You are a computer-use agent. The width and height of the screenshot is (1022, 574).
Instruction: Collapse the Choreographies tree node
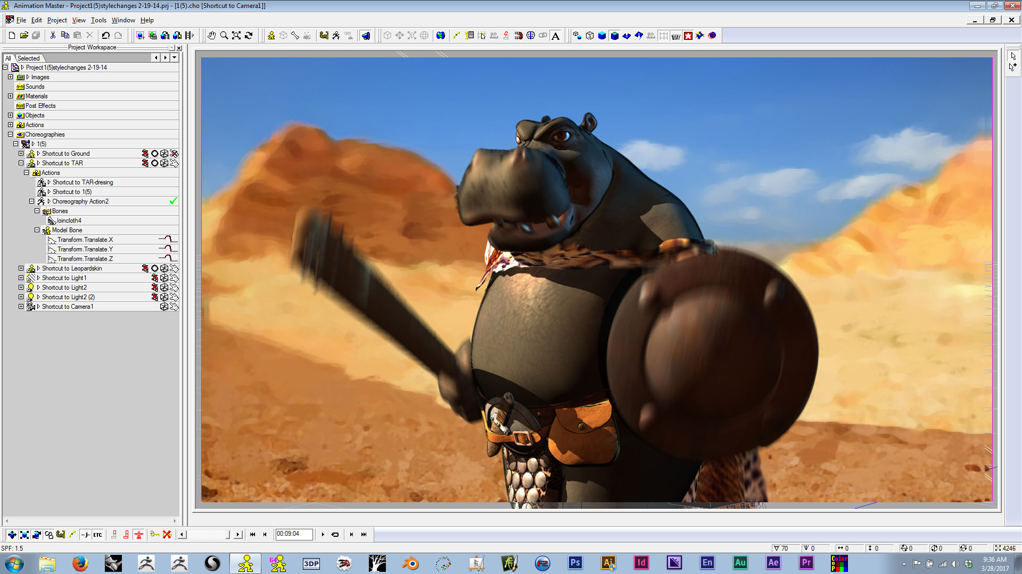click(10, 134)
